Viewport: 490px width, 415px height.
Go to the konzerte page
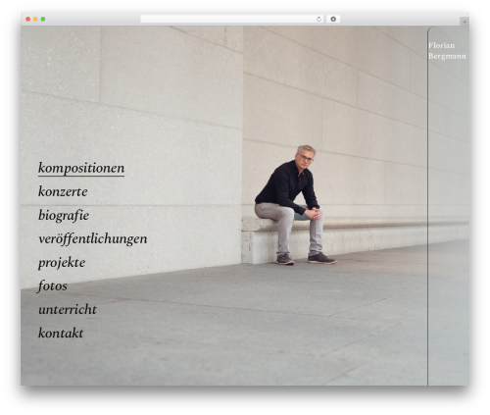point(63,191)
